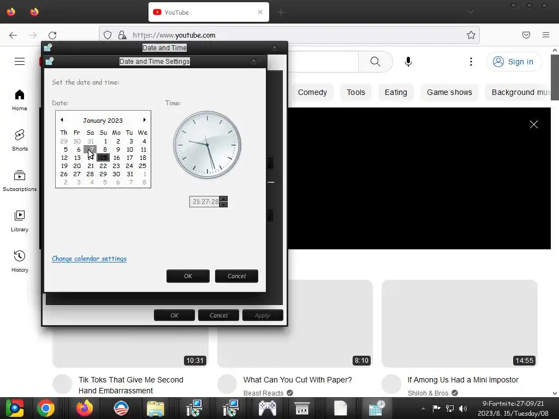Go back with the browser back arrow

click(13, 35)
